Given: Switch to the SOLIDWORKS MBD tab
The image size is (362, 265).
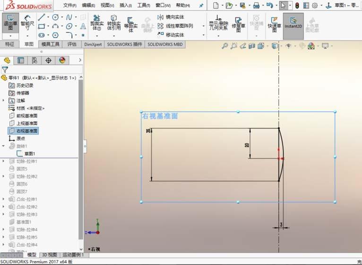Looking at the screenshot, I should 165,44.
